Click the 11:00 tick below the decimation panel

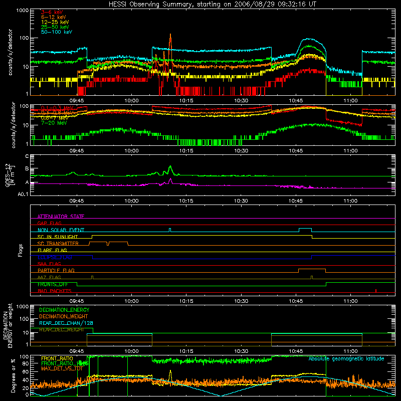350,351
